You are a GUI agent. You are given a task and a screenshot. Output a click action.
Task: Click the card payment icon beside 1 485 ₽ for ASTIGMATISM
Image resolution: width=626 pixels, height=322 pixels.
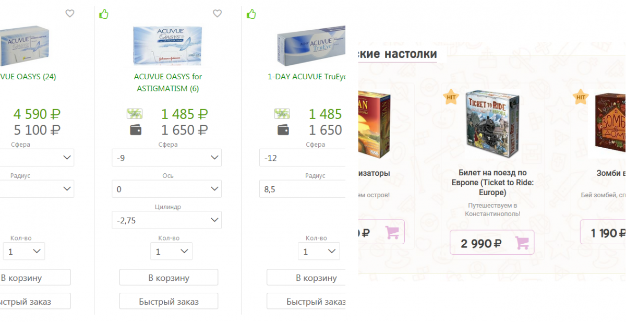click(135, 113)
